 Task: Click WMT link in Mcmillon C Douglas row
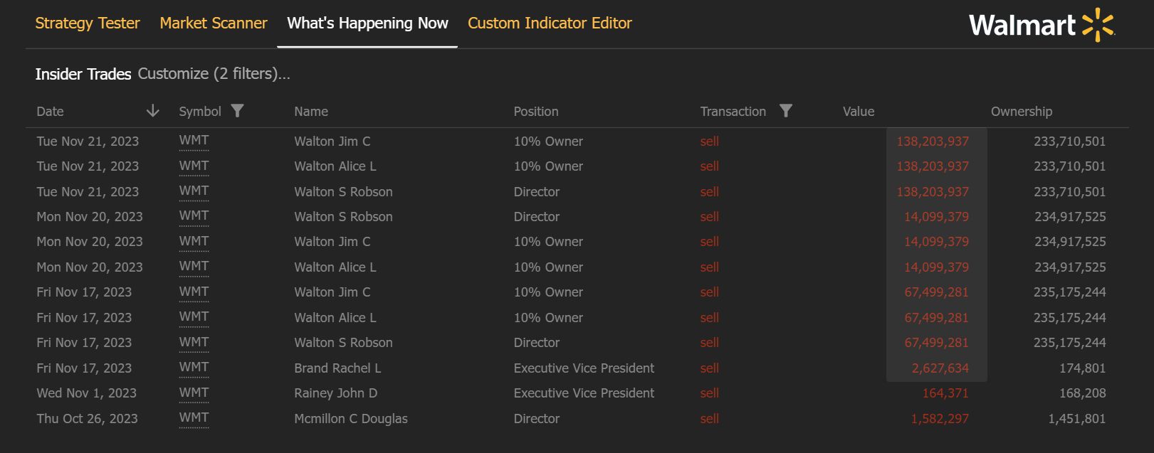pyautogui.click(x=194, y=418)
